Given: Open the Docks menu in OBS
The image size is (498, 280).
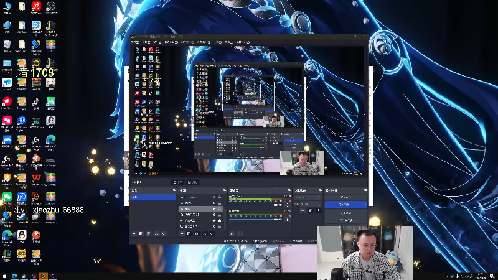Looking at the screenshot, I should [x=171, y=42].
